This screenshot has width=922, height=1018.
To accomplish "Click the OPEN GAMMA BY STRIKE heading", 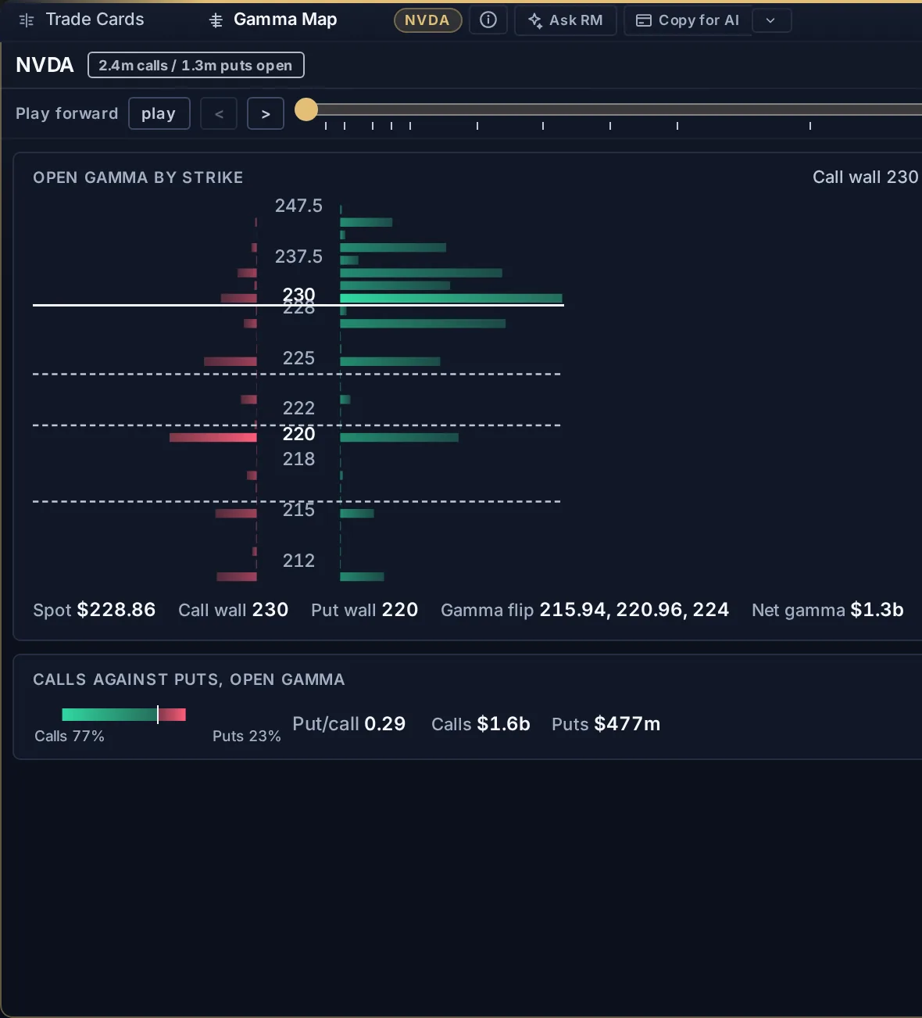I will tap(138, 177).
